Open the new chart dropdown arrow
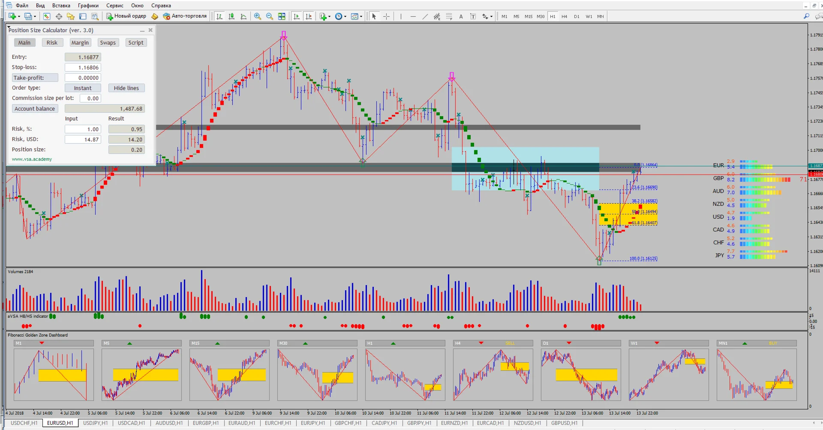This screenshot has width=823, height=430. (19, 17)
